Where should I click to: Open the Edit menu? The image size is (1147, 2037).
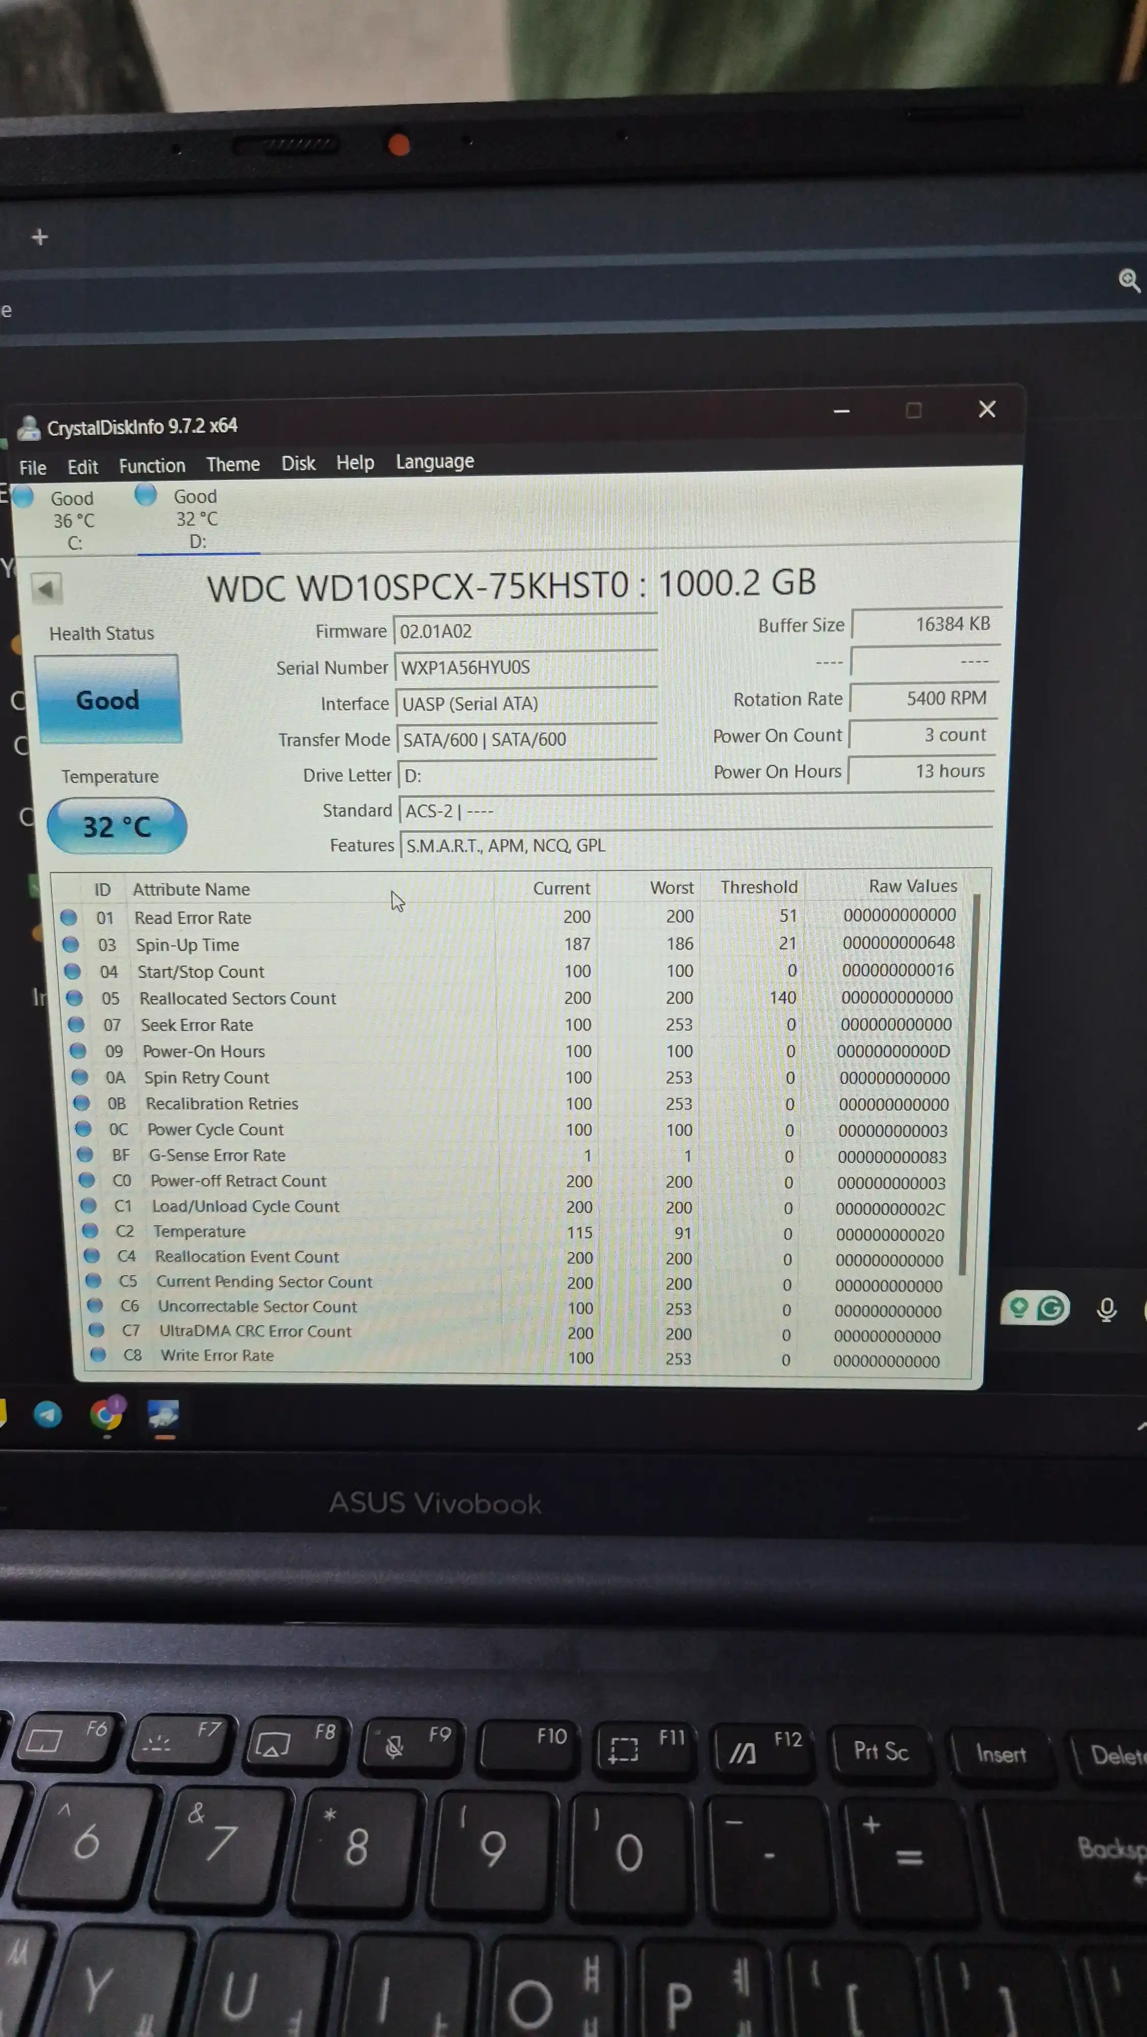[x=83, y=466]
